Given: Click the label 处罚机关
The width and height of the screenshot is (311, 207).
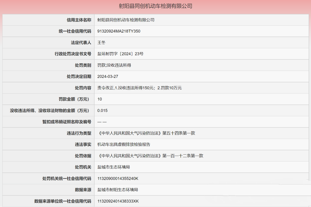Looking at the screenshot, I should [x=83, y=167].
